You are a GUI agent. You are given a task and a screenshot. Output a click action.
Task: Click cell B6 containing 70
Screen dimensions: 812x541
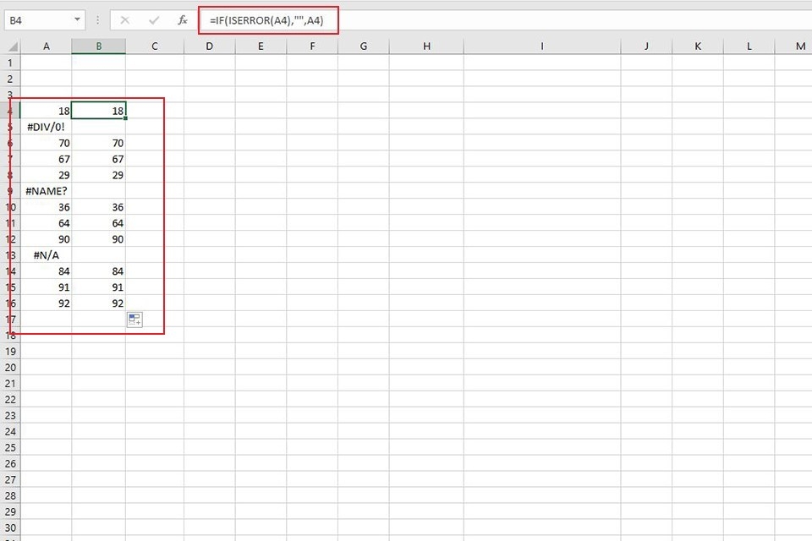pyautogui.click(x=98, y=143)
